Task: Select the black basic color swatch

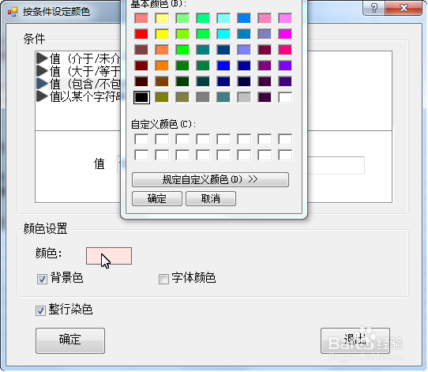Action: 141,97
